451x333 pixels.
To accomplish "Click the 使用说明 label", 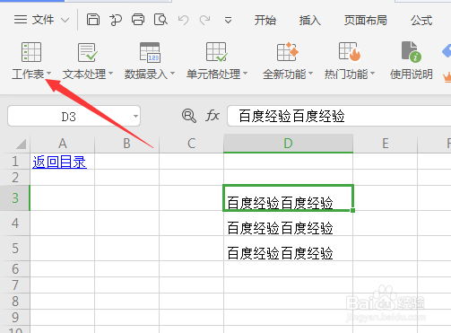I will coord(412,74).
